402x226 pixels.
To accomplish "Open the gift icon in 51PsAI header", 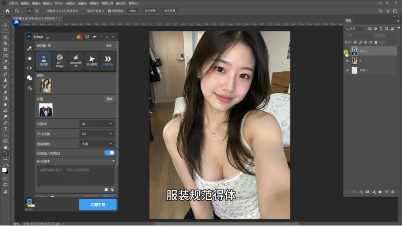I will pos(79,37).
